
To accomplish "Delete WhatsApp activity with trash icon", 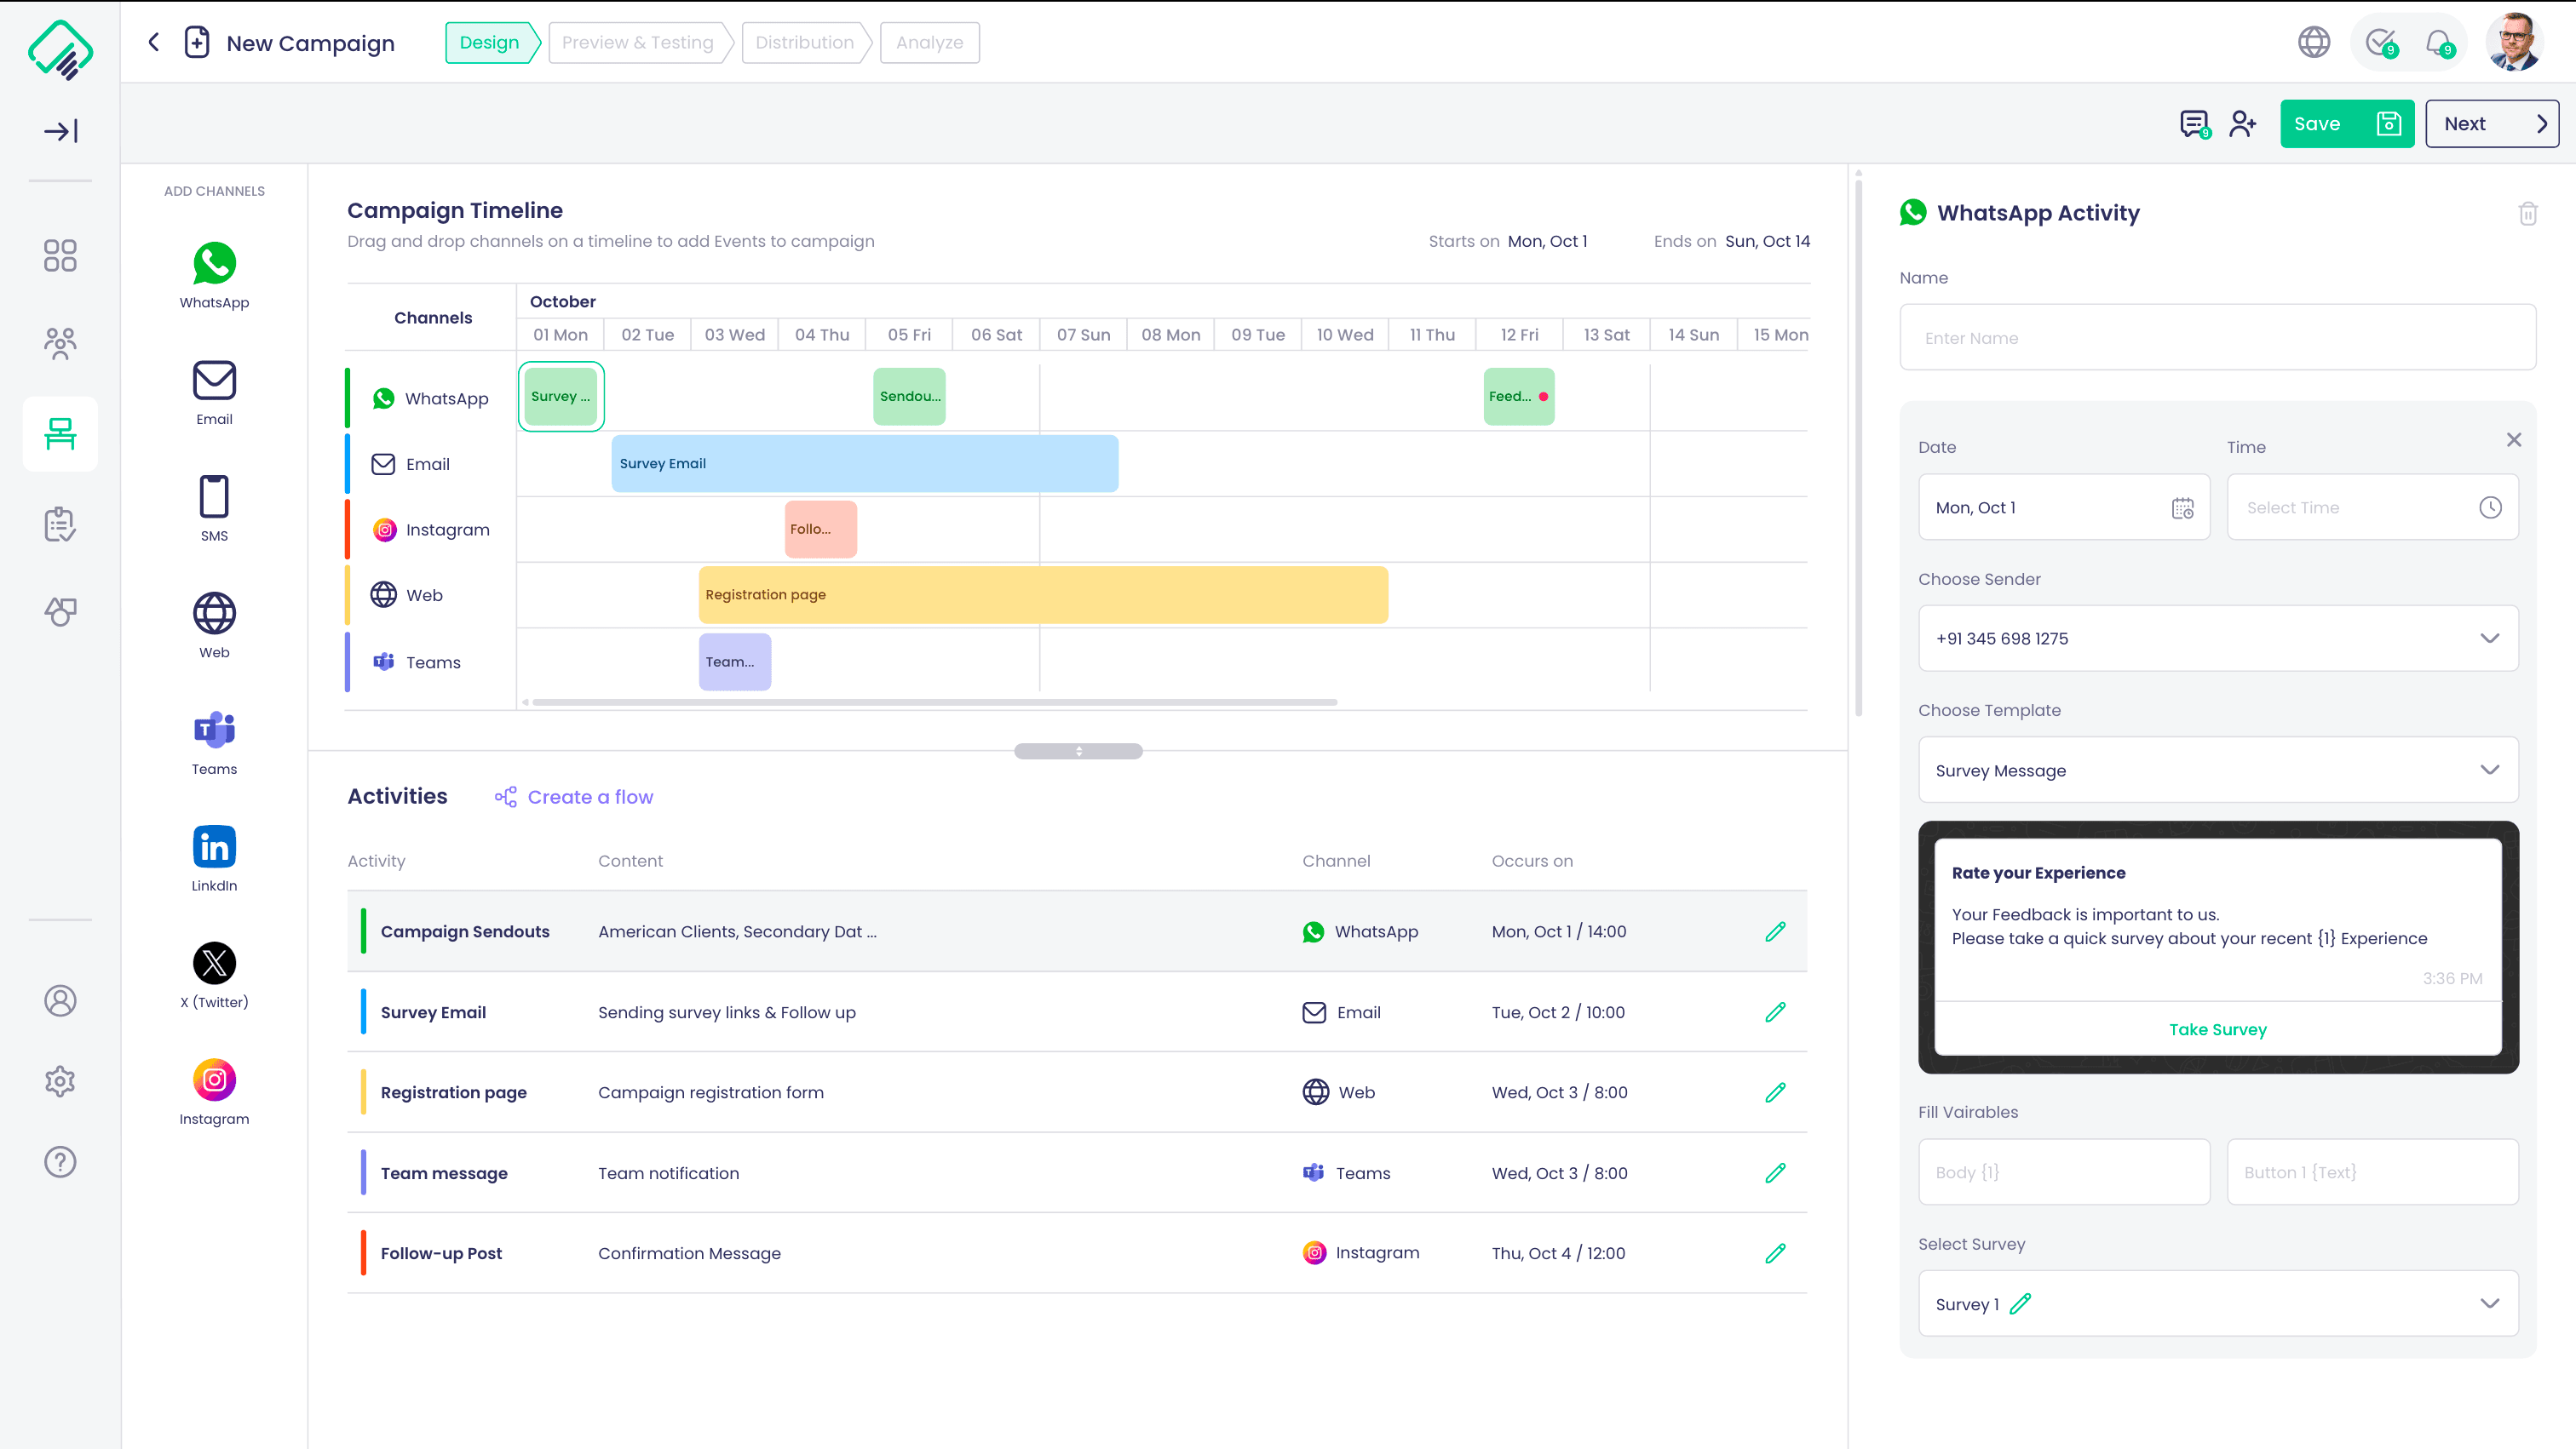I will tap(2527, 213).
